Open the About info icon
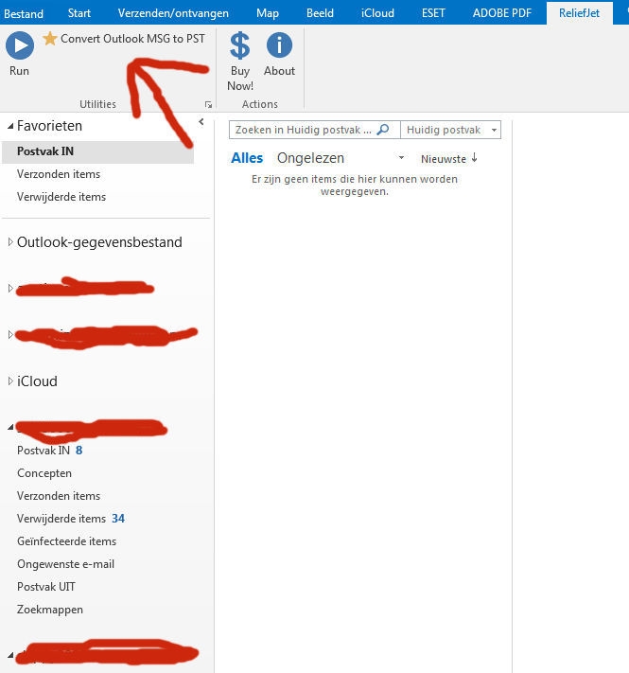629x673 pixels. pos(279,44)
